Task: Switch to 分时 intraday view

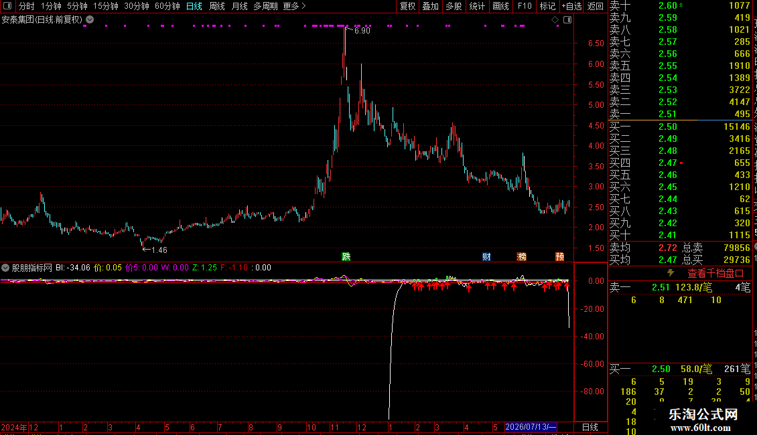Action: pyautogui.click(x=27, y=6)
